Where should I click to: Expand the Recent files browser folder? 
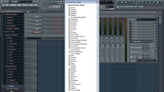(10, 32)
